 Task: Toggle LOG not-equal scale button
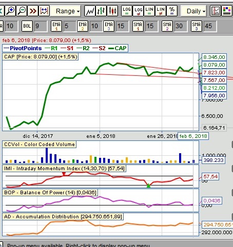click(x=138, y=11)
